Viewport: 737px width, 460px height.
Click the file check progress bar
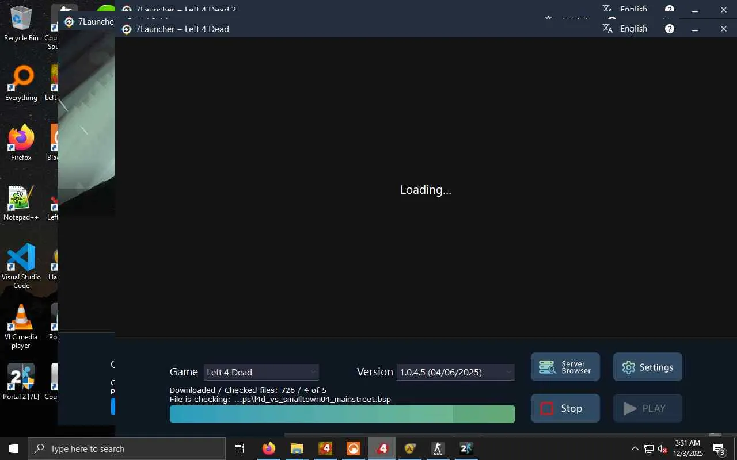(x=343, y=414)
